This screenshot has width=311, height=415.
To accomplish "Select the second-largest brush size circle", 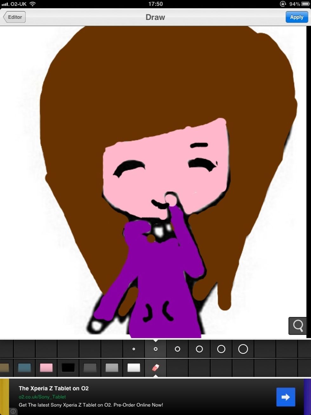I will 221,348.
